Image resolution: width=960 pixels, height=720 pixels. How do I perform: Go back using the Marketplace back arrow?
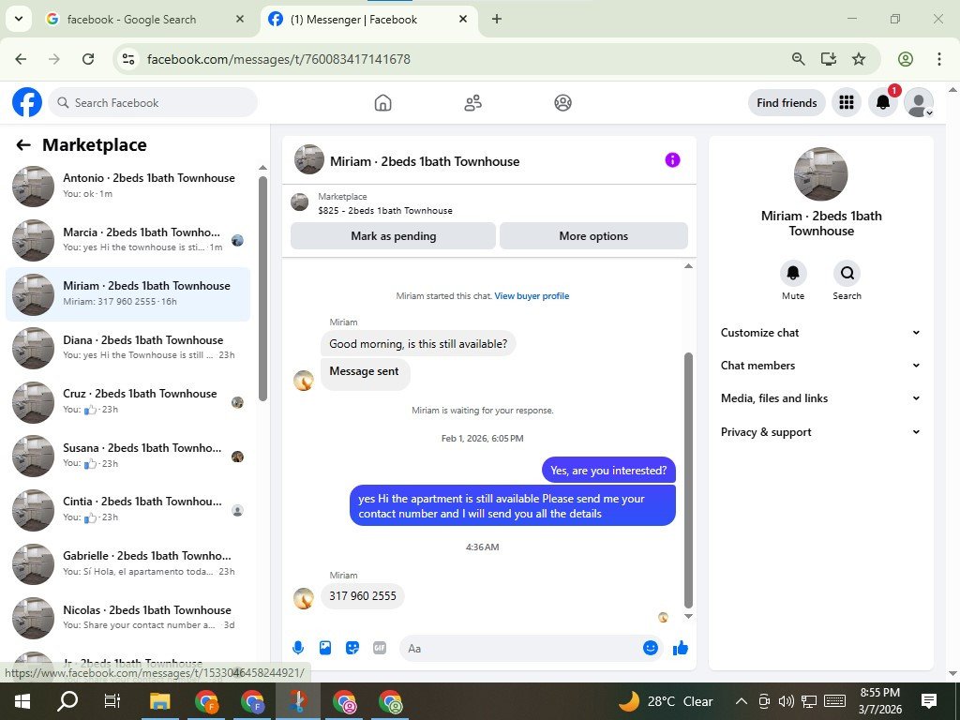23,145
